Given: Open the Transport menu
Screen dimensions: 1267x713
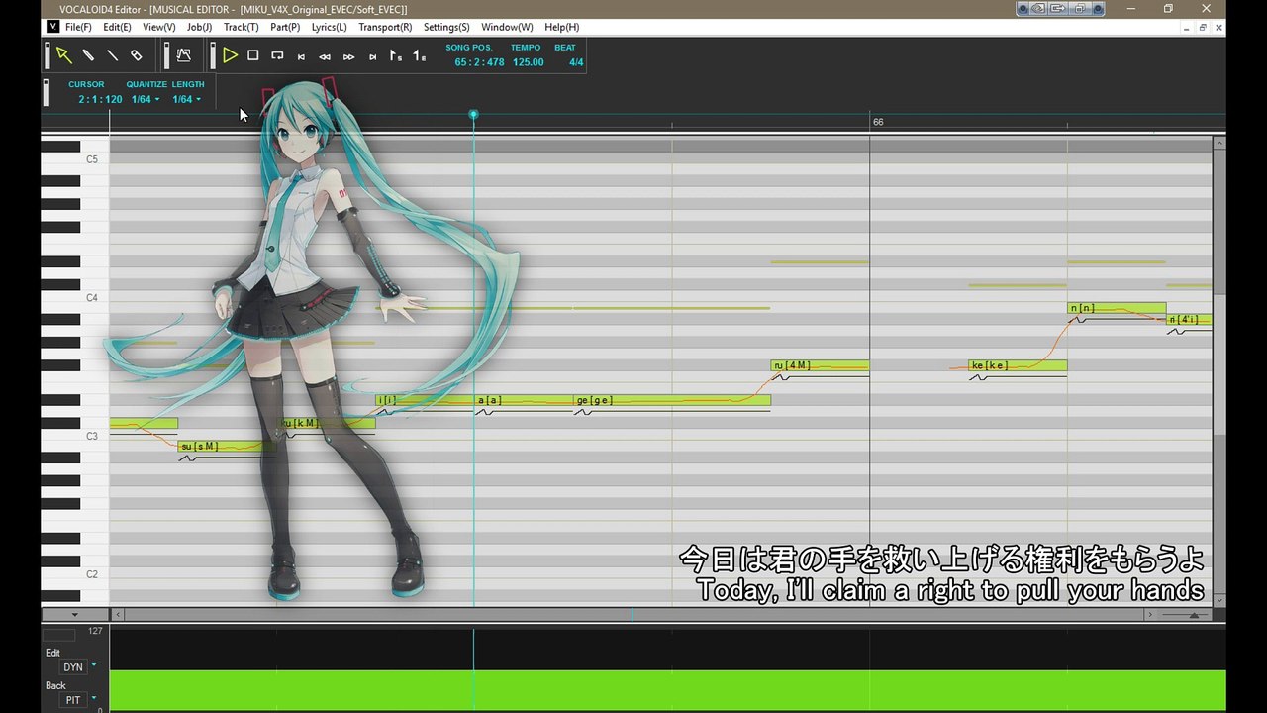Looking at the screenshot, I should tap(385, 27).
